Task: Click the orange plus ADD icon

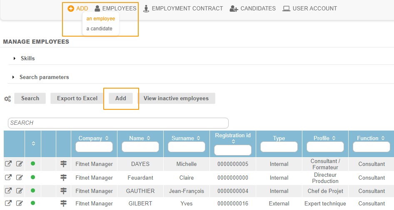Action: [71, 8]
